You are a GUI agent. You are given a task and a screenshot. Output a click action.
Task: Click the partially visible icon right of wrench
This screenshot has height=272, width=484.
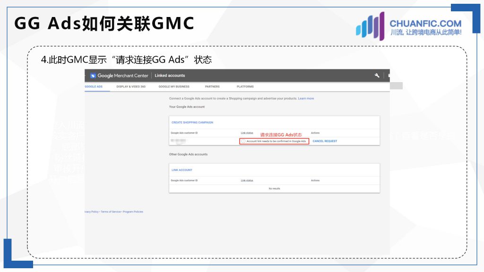[388, 76]
